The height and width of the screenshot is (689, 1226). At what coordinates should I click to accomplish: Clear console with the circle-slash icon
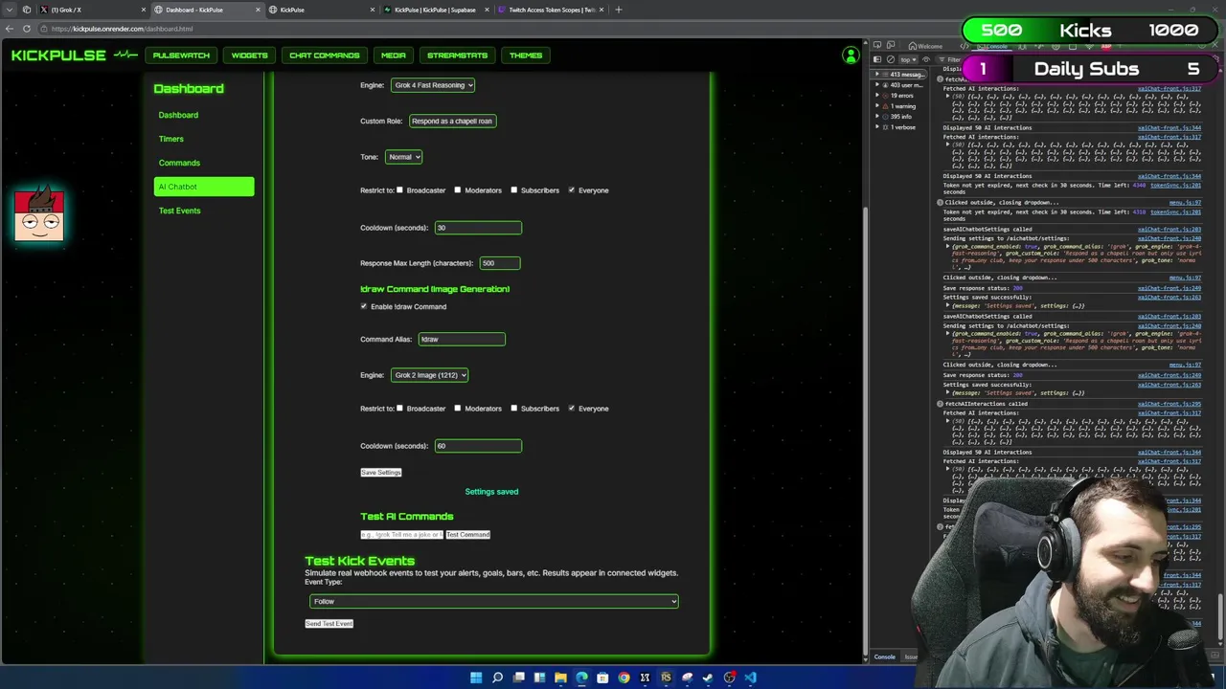891,59
